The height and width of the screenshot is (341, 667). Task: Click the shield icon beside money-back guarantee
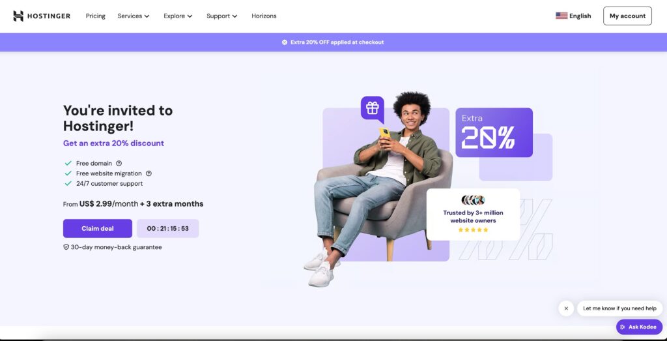(66, 247)
